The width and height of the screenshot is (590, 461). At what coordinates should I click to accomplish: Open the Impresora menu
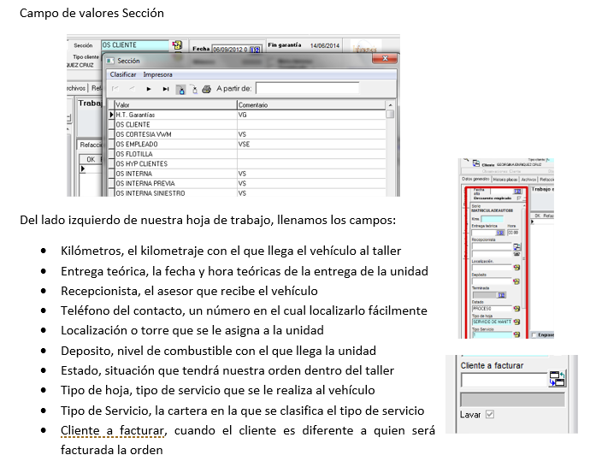tap(157, 74)
